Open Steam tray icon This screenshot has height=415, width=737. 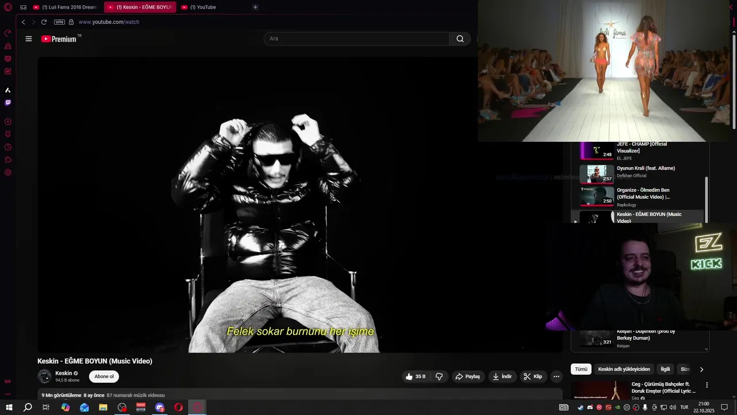pyautogui.click(x=580, y=408)
